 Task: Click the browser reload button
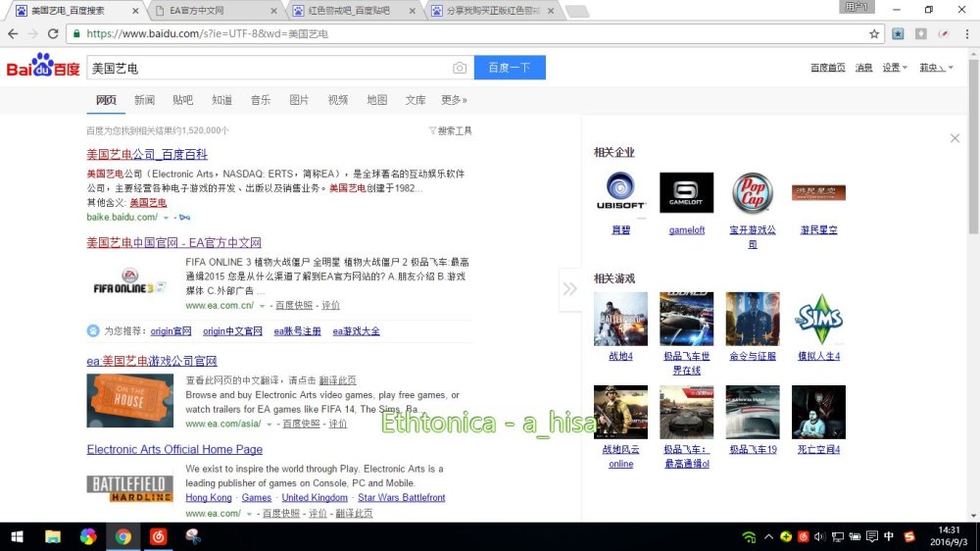51,33
